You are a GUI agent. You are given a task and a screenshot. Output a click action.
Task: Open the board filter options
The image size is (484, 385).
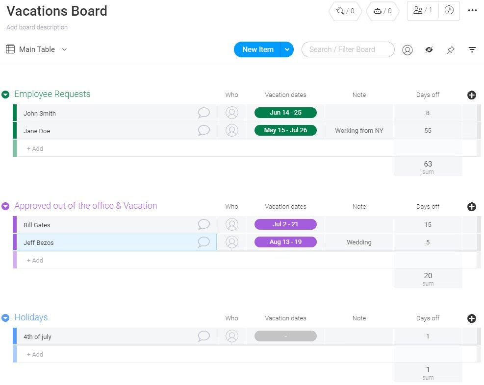[x=472, y=49]
